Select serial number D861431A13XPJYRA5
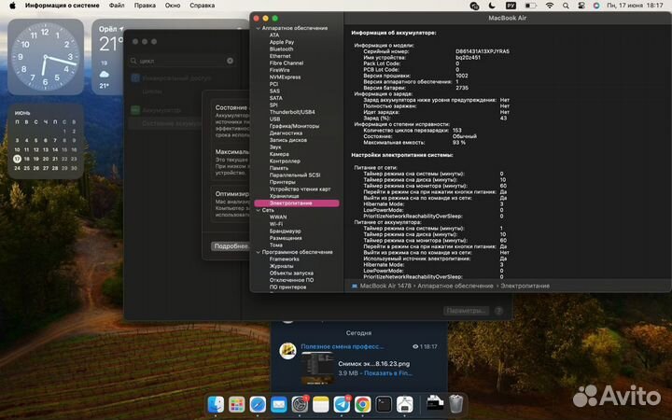 (x=483, y=51)
